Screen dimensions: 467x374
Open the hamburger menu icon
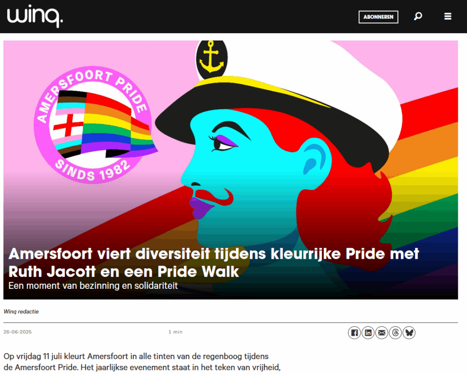tap(448, 16)
